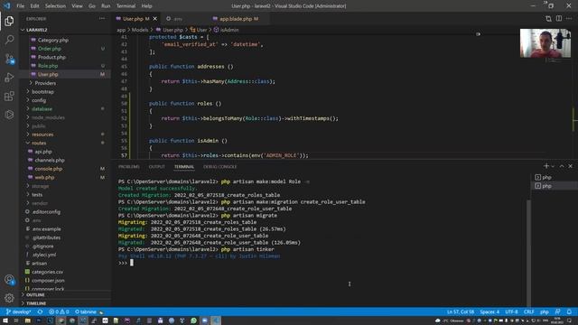Create a new terminal with plus icon
The width and height of the screenshot is (578, 325).
click(x=545, y=166)
